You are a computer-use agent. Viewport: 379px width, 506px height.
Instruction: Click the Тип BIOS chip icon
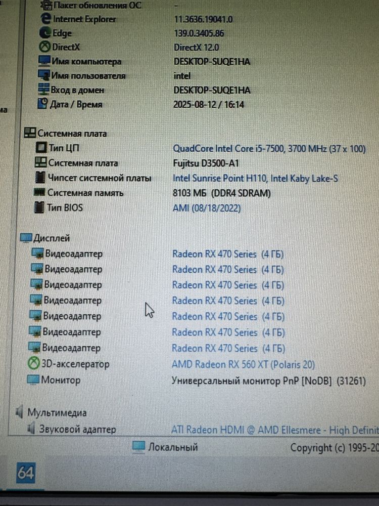coord(39,207)
